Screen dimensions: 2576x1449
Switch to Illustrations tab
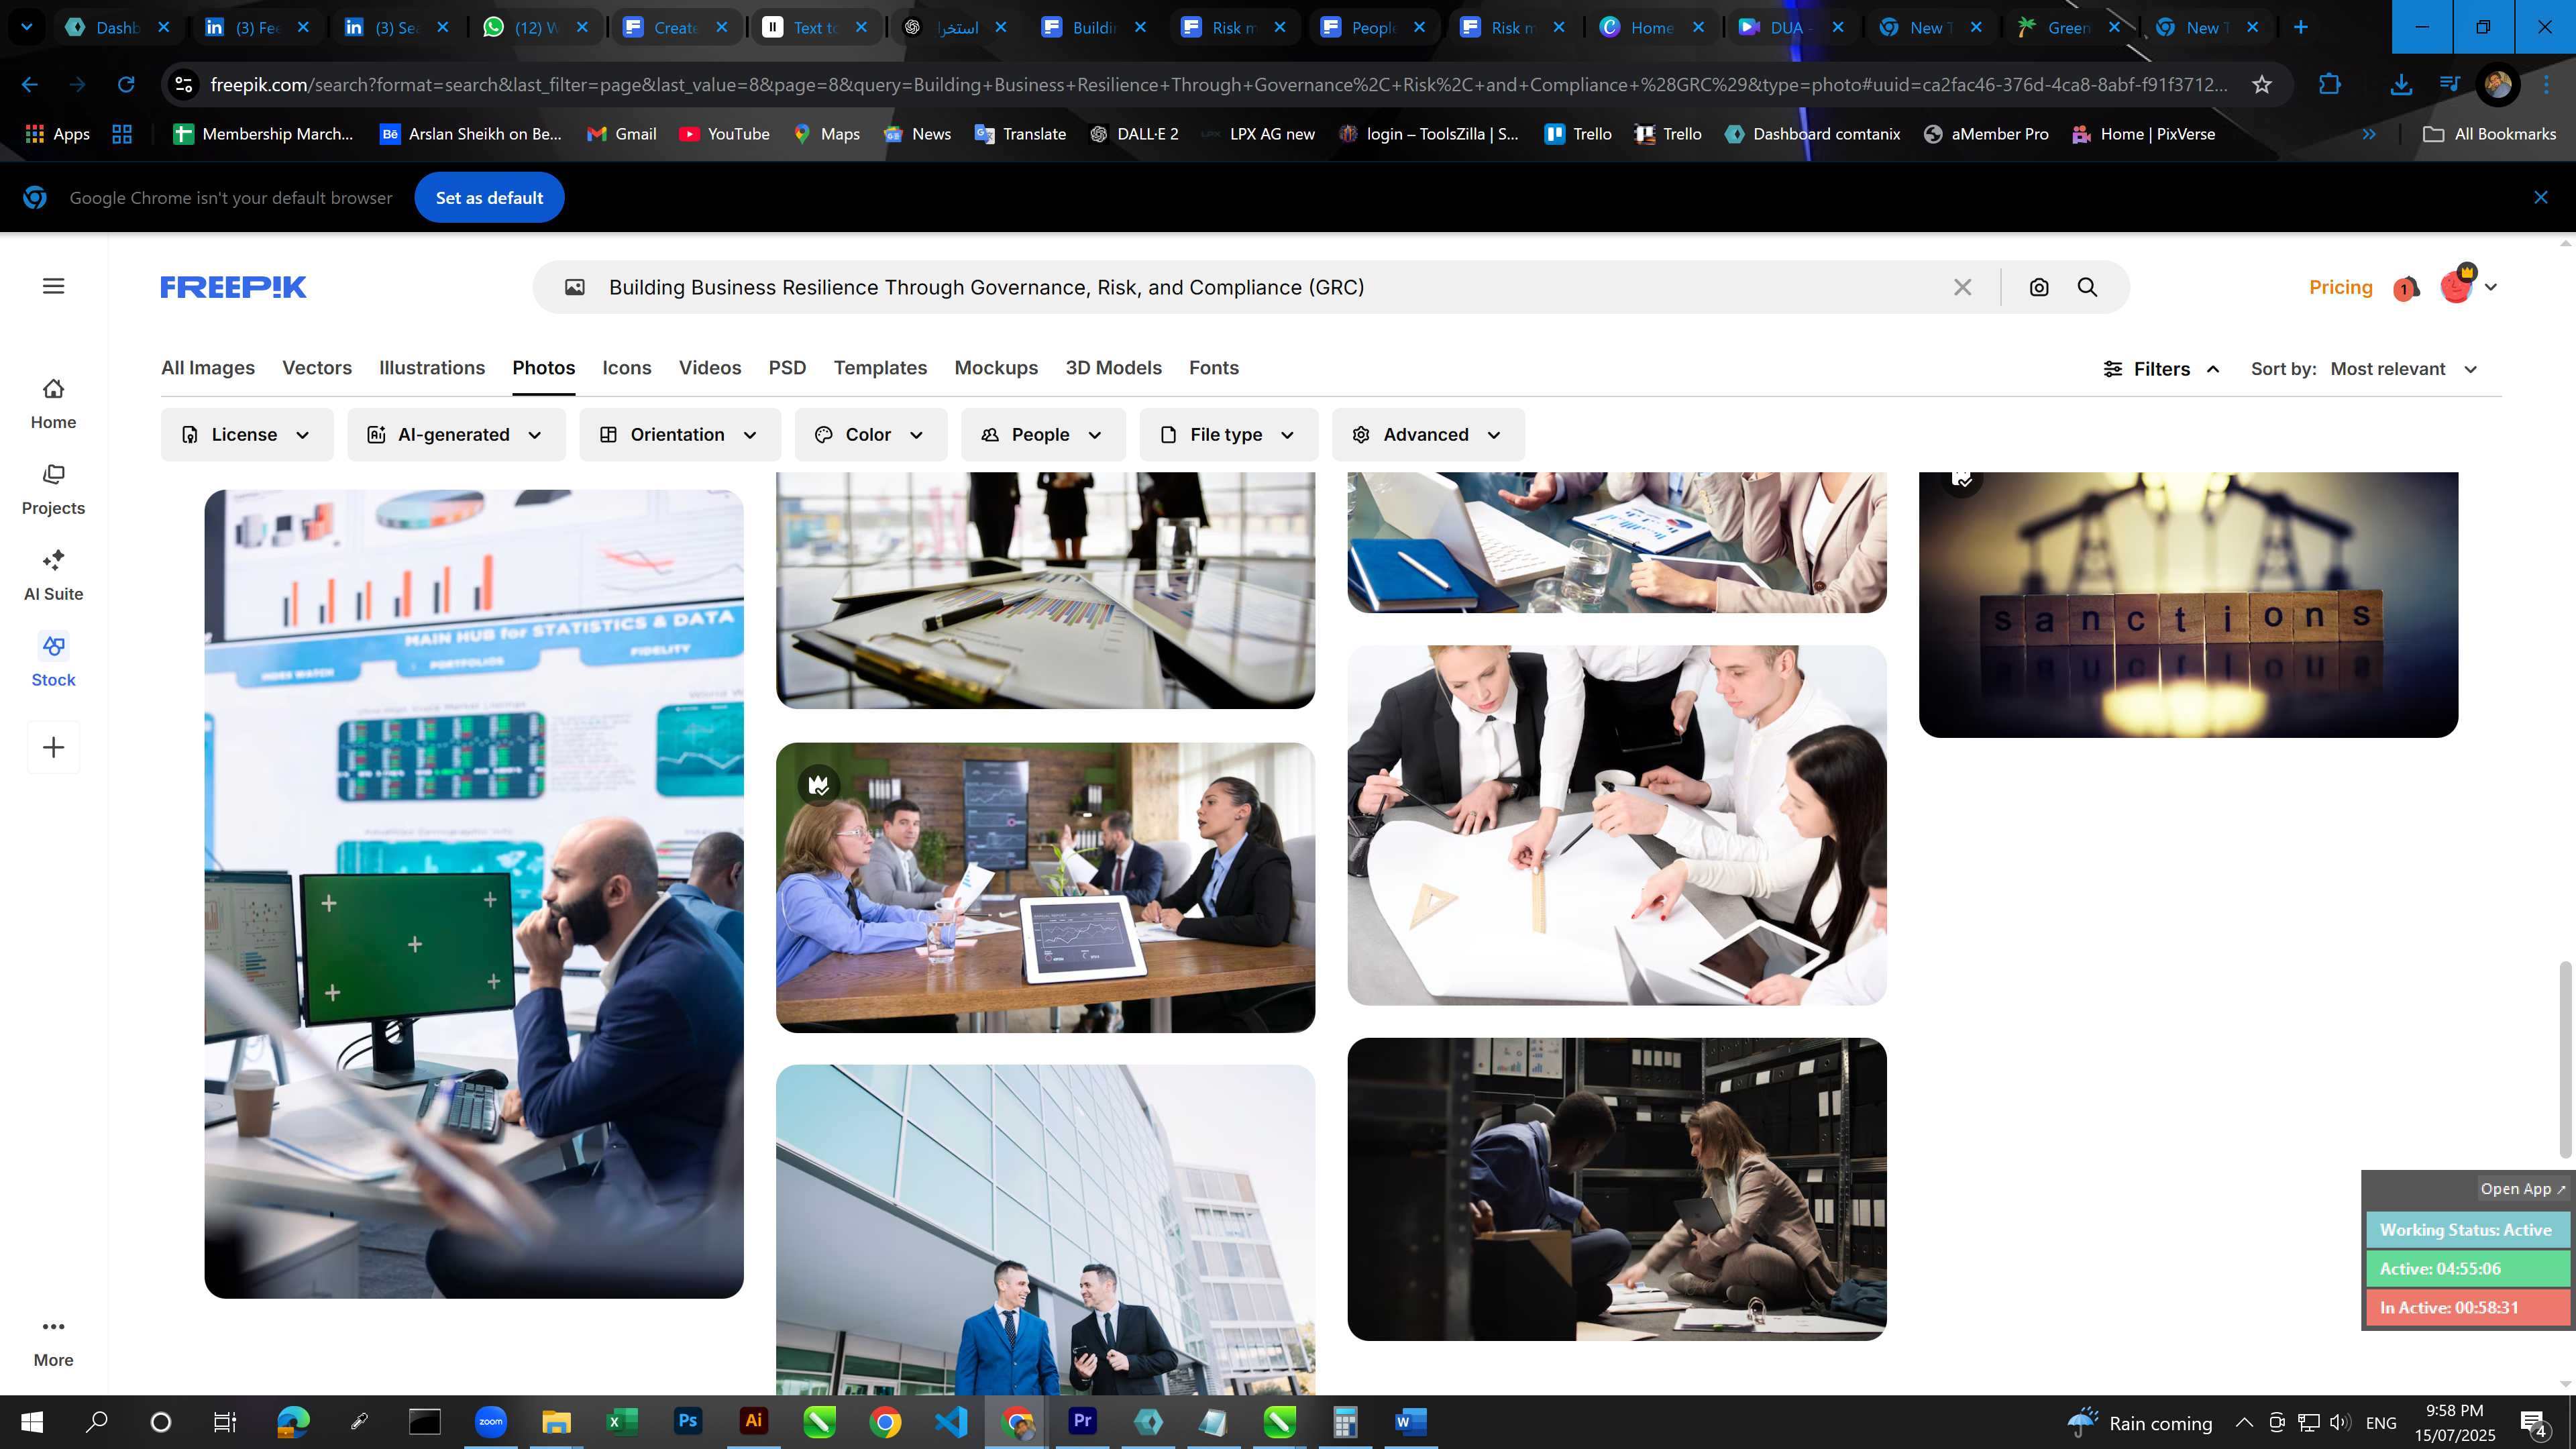coord(432,368)
